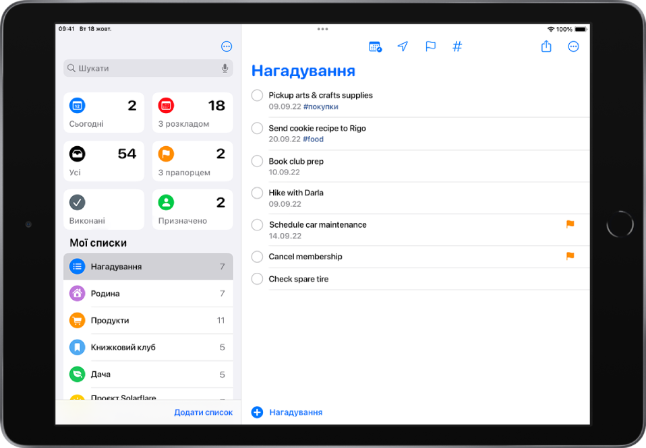Tap the hashtag tag toolbar icon
Screen dimensions: 646x448
click(457, 46)
